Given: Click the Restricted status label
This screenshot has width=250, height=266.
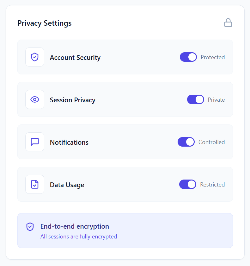Looking at the screenshot, I should tap(212, 185).
